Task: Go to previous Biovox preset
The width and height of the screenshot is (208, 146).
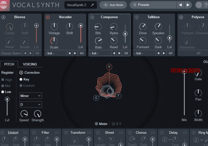Action: click(x=25, y=53)
